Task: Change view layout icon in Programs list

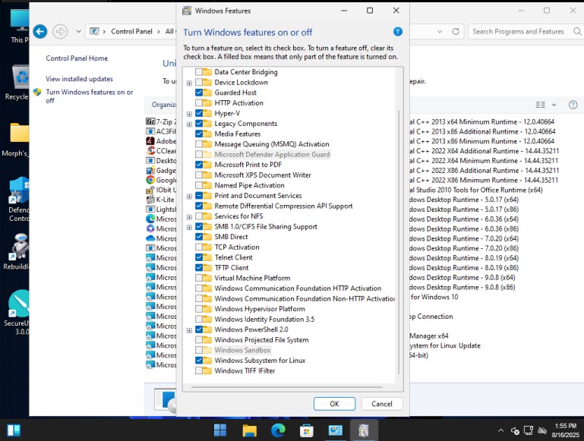Action: (540, 105)
